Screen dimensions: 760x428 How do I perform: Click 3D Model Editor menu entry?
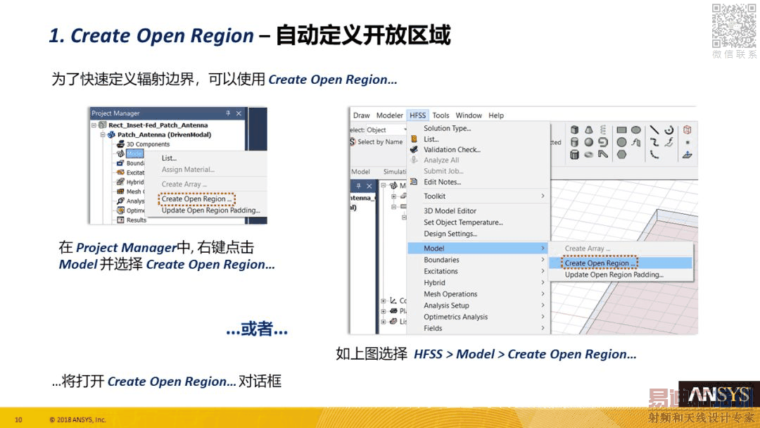tap(450, 211)
